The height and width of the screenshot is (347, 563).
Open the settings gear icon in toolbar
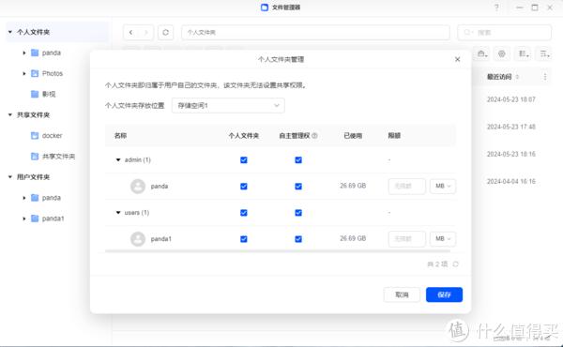pos(502,53)
